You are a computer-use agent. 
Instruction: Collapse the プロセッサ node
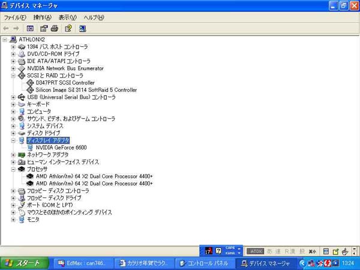[13, 169]
